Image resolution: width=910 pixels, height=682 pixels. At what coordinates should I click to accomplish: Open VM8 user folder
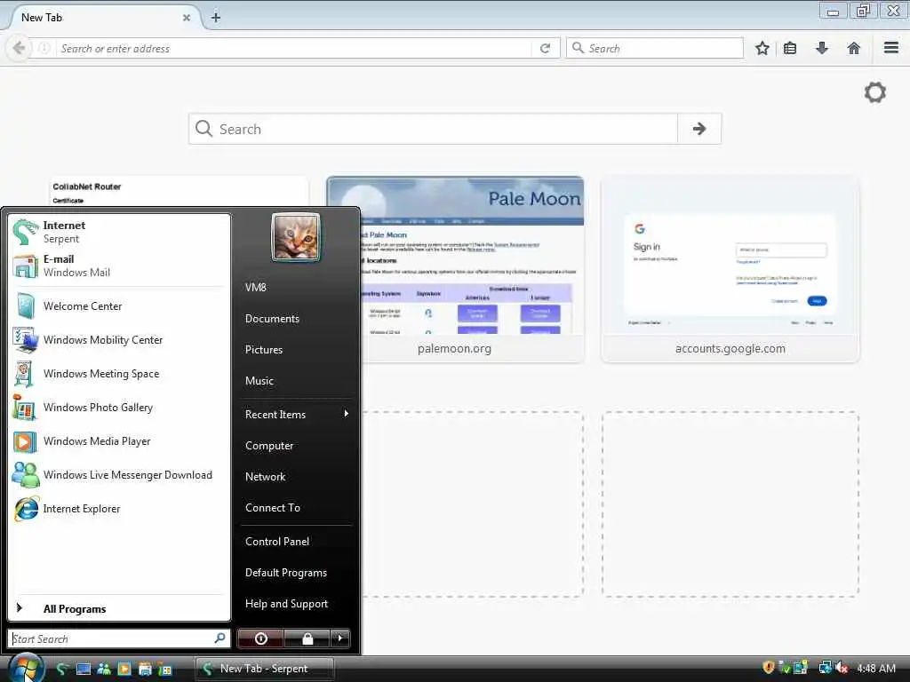(x=296, y=287)
